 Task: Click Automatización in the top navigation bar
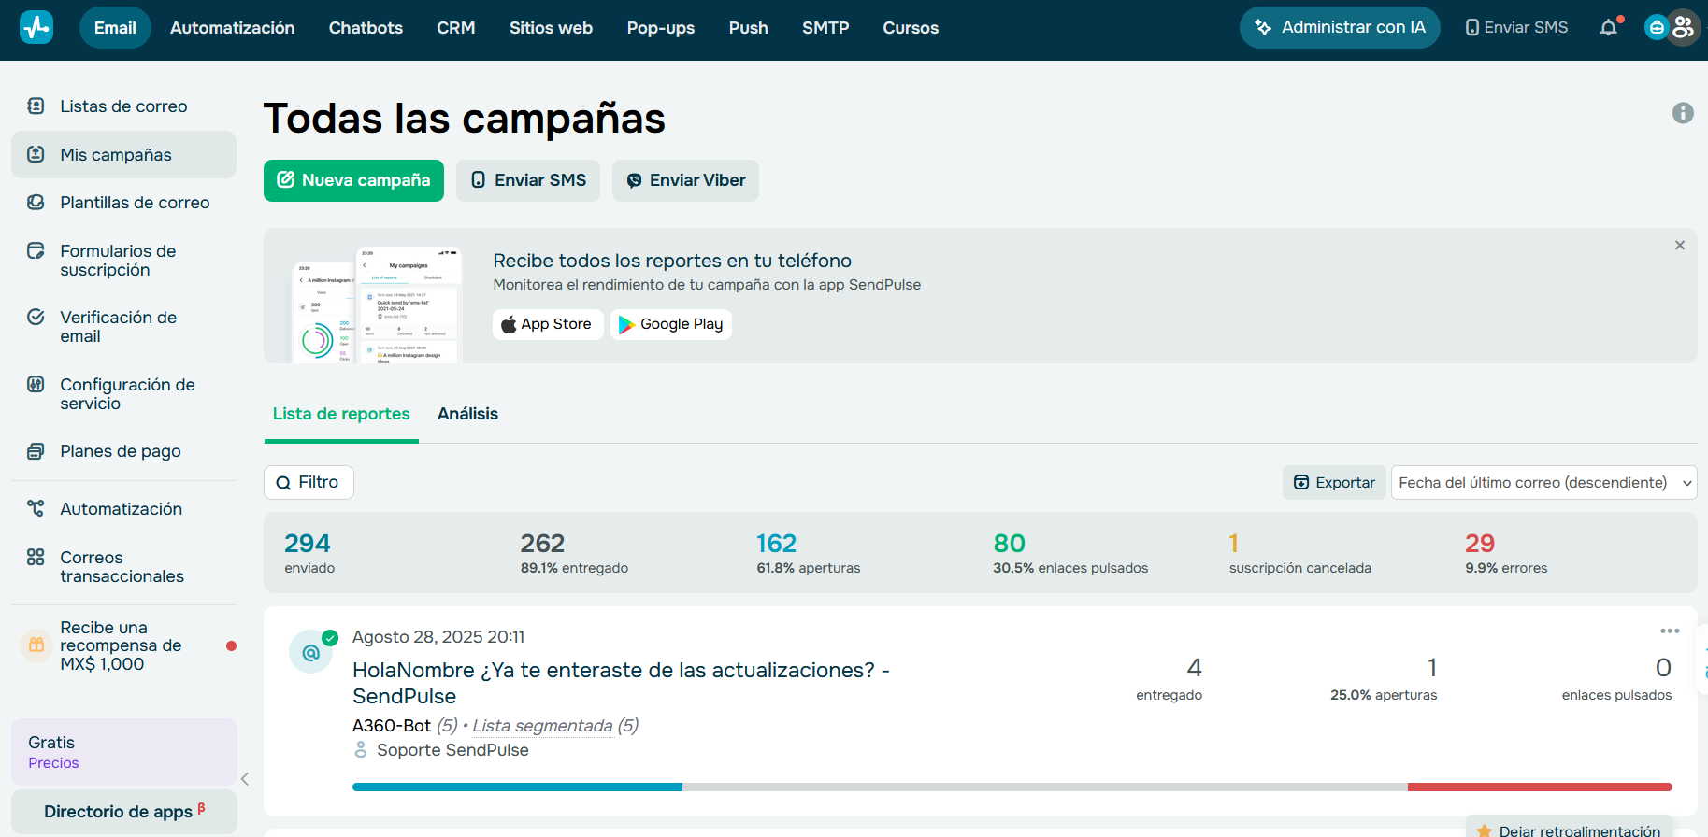point(232,28)
